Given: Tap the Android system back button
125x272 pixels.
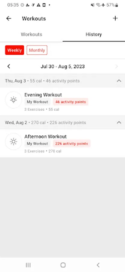Looking at the screenshot, I should tap(98, 265).
